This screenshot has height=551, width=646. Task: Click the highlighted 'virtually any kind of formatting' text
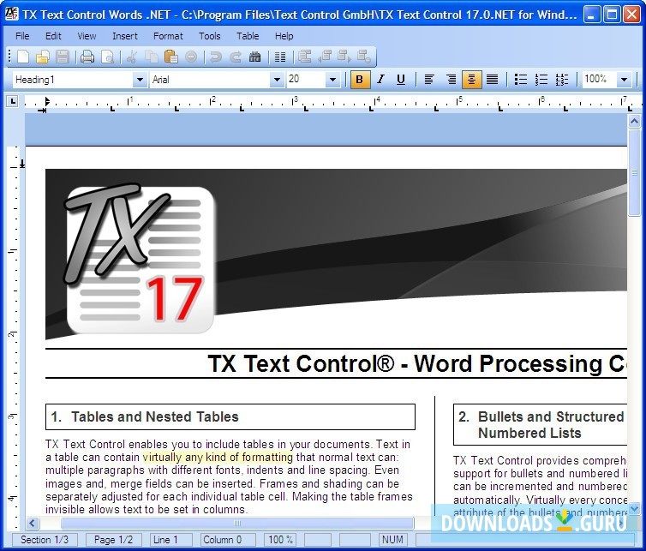218,457
